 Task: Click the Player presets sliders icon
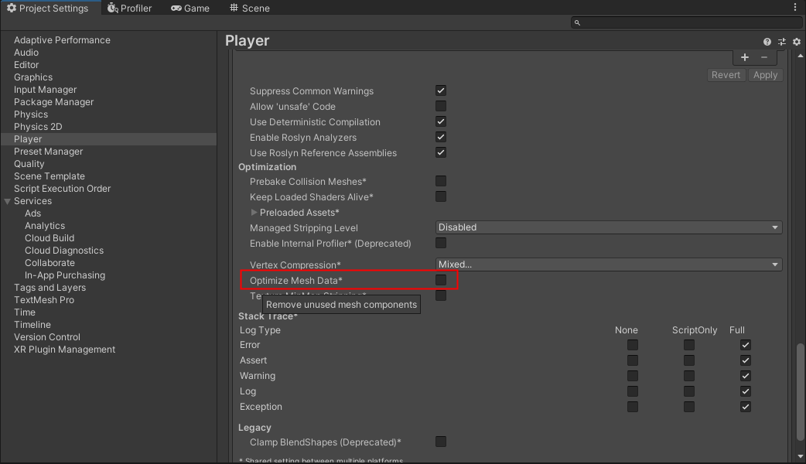tap(782, 42)
